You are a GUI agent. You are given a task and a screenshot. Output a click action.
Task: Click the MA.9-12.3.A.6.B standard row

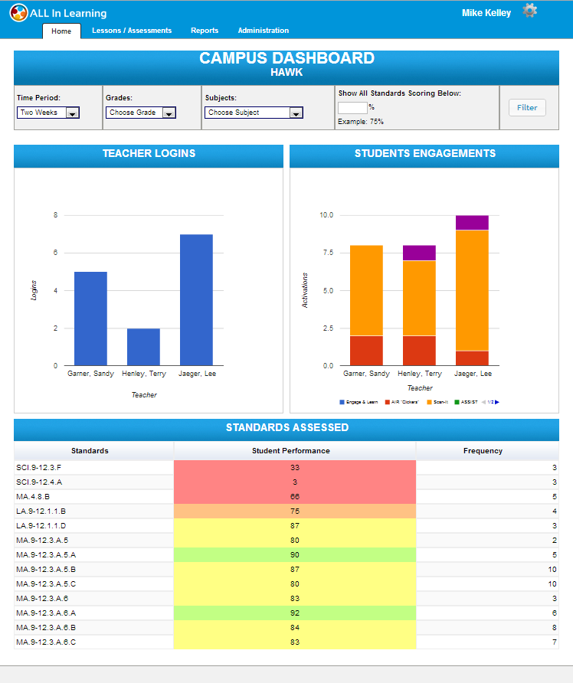(286, 627)
